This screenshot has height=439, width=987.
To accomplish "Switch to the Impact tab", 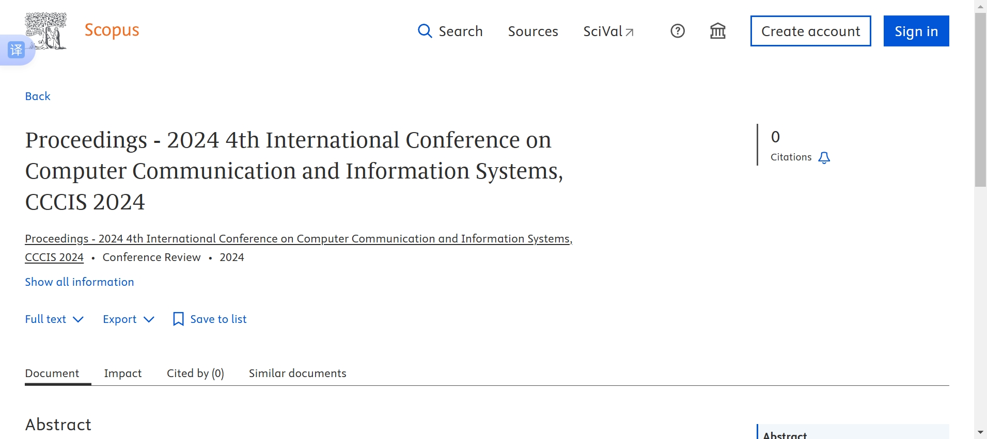I will [122, 373].
